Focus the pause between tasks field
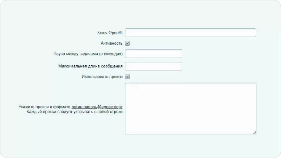 click(153, 54)
